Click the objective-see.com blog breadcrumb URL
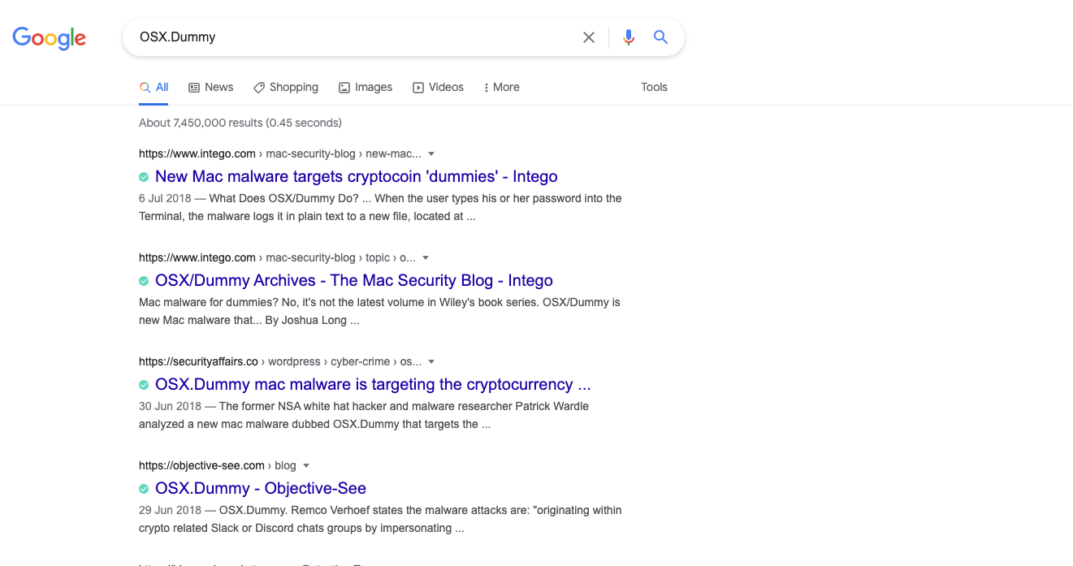The height and width of the screenshot is (566, 1073). coord(218,465)
